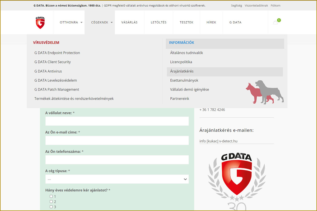This screenshot has width=317, height=211.
Task: Click the INFORMÁCIÓK heading
Action: (x=182, y=42)
